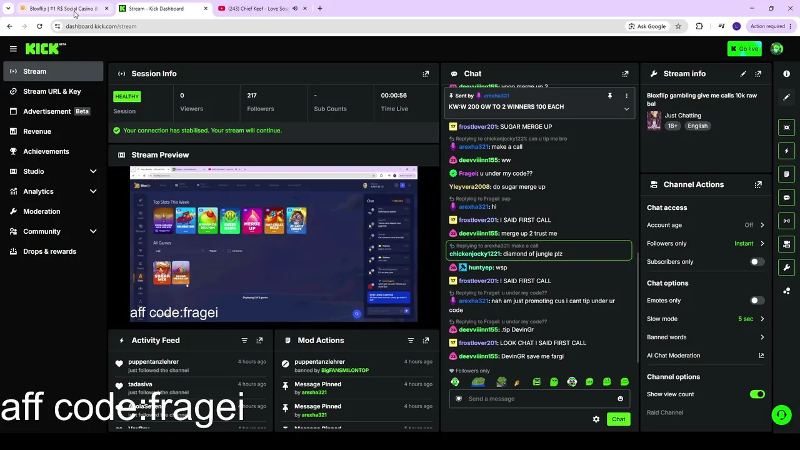Send message with the Chat button
800x450 pixels.
point(618,419)
